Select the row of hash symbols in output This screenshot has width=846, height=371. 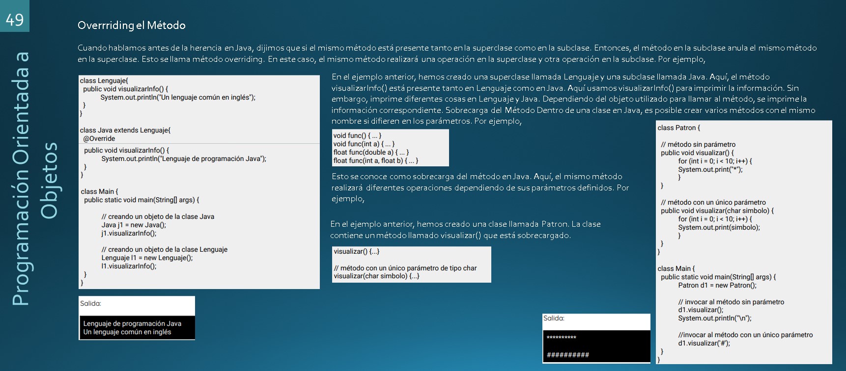coord(567,355)
